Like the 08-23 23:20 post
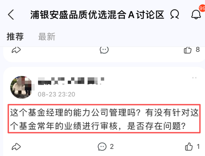The image size is (205, 156). tap(189, 147)
